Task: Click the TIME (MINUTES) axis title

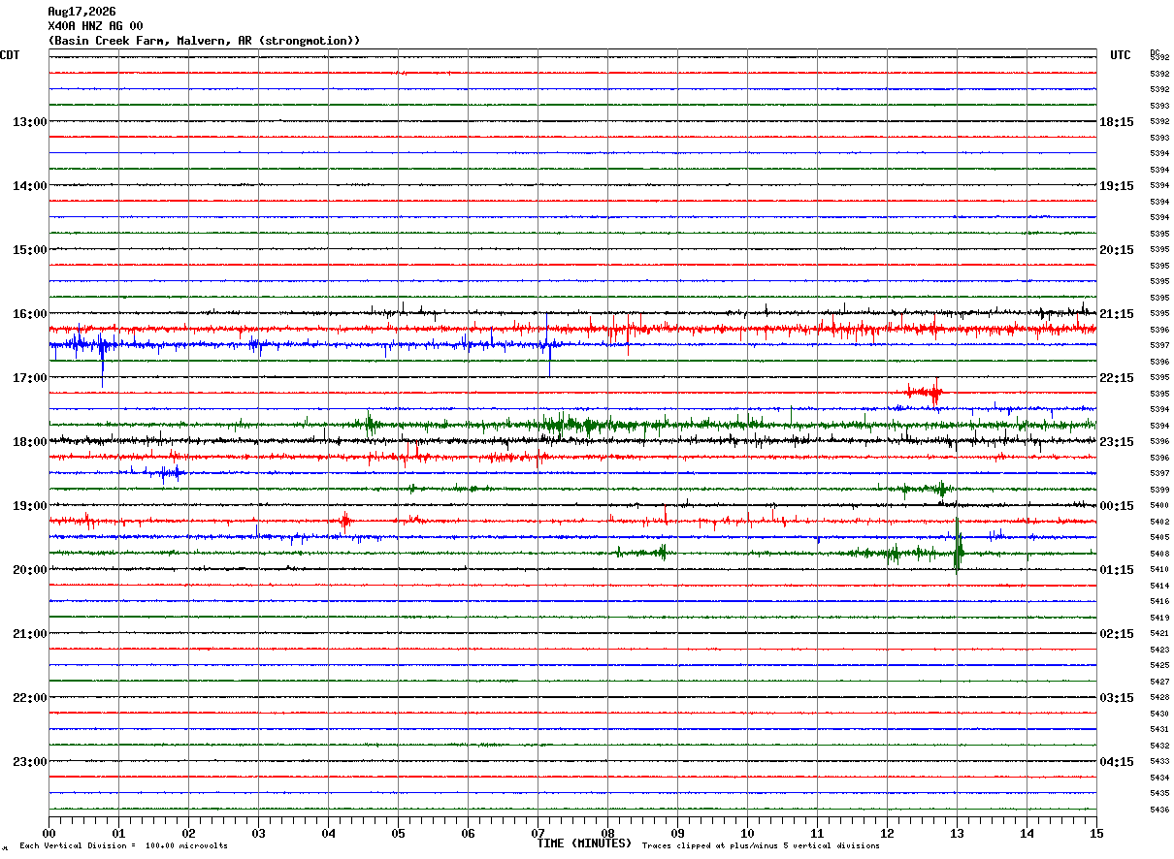Action: 584,843
